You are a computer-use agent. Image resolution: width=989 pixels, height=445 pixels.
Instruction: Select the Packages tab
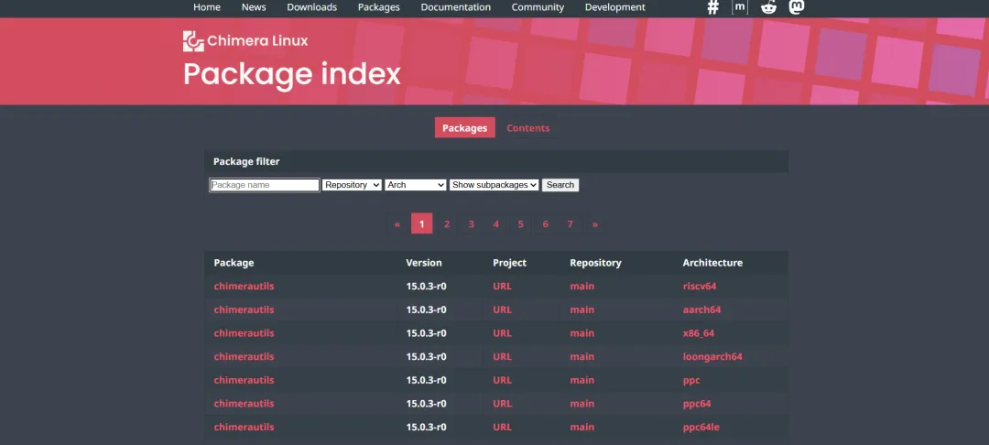tap(465, 128)
